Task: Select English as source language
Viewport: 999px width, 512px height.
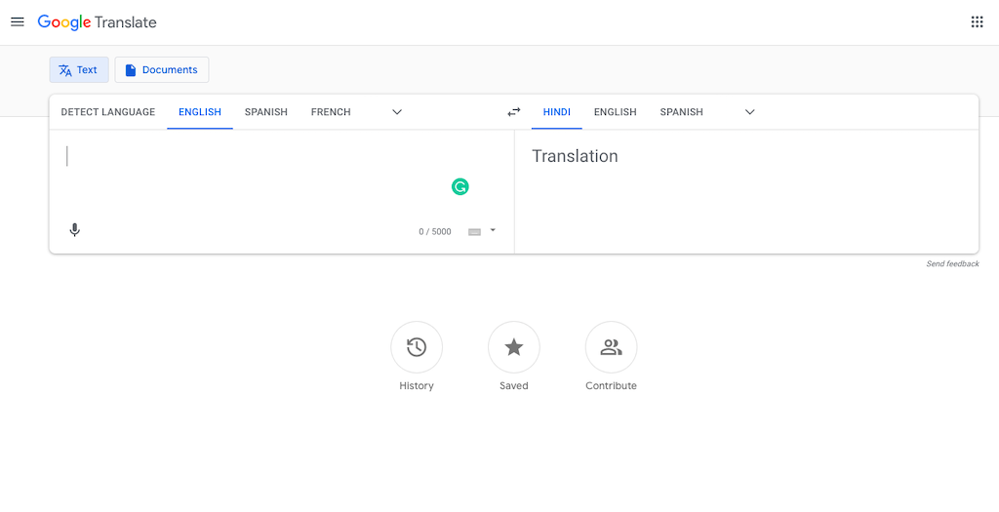Action: click(x=200, y=112)
